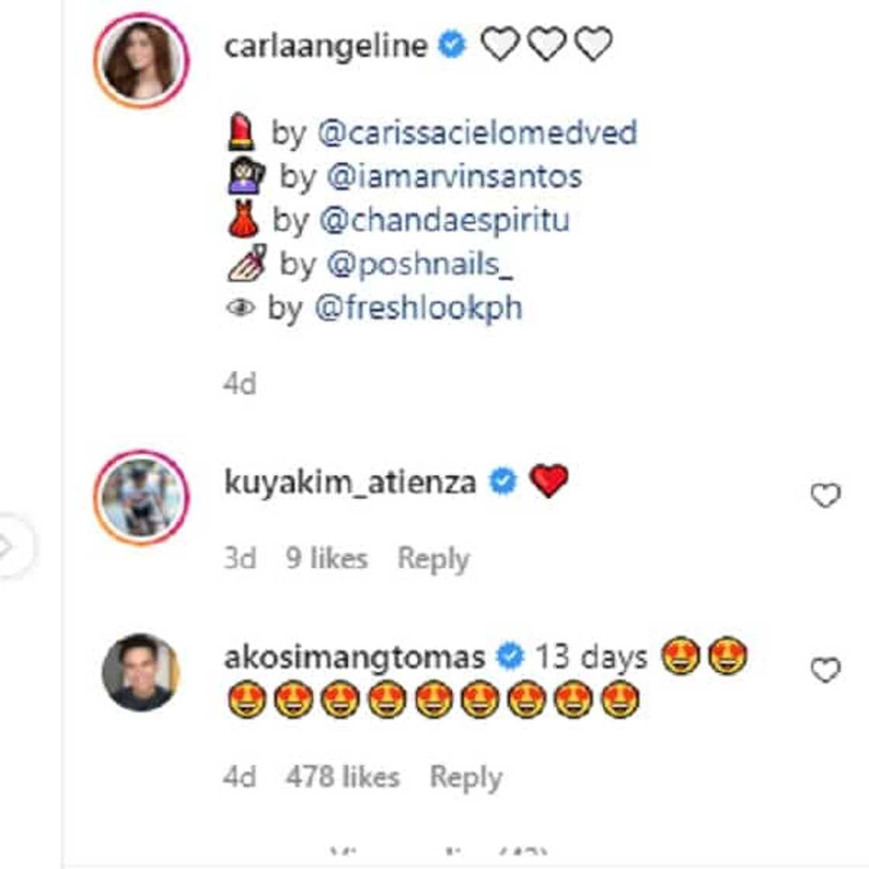869x869 pixels.
Task: Open kuyakim_atienza's profile picture
Action: click(x=141, y=497)
